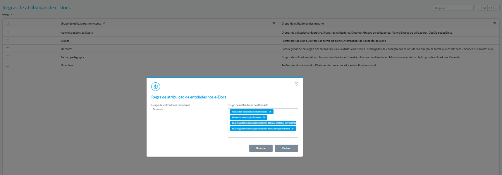The height and width of the screenshot is (175, 502).
Task: Toggle the select-all checkbox in table header
Action: pos(7,23)
